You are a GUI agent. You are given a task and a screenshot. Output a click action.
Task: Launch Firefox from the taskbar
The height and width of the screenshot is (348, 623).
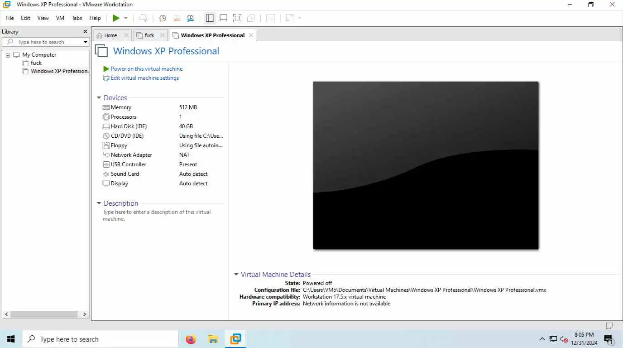[191, 339]
